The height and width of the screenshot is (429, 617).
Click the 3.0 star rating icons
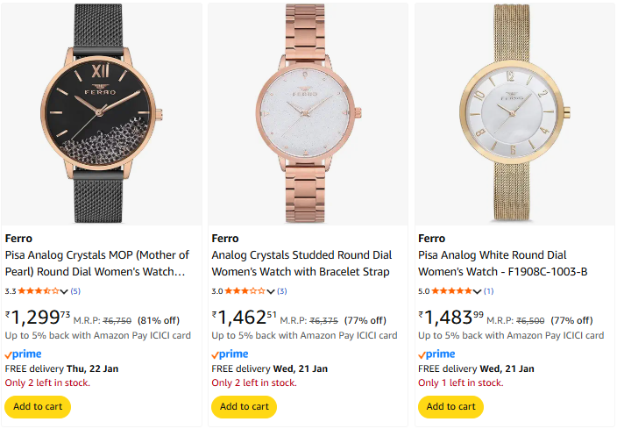pyautogui.click(x=245, y=290)
